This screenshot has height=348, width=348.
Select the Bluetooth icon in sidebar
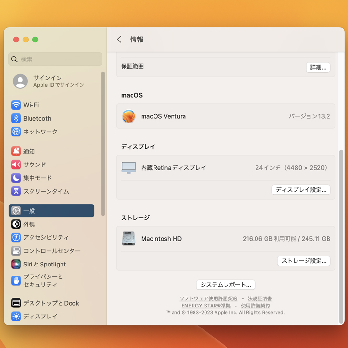tap(16, 118)
